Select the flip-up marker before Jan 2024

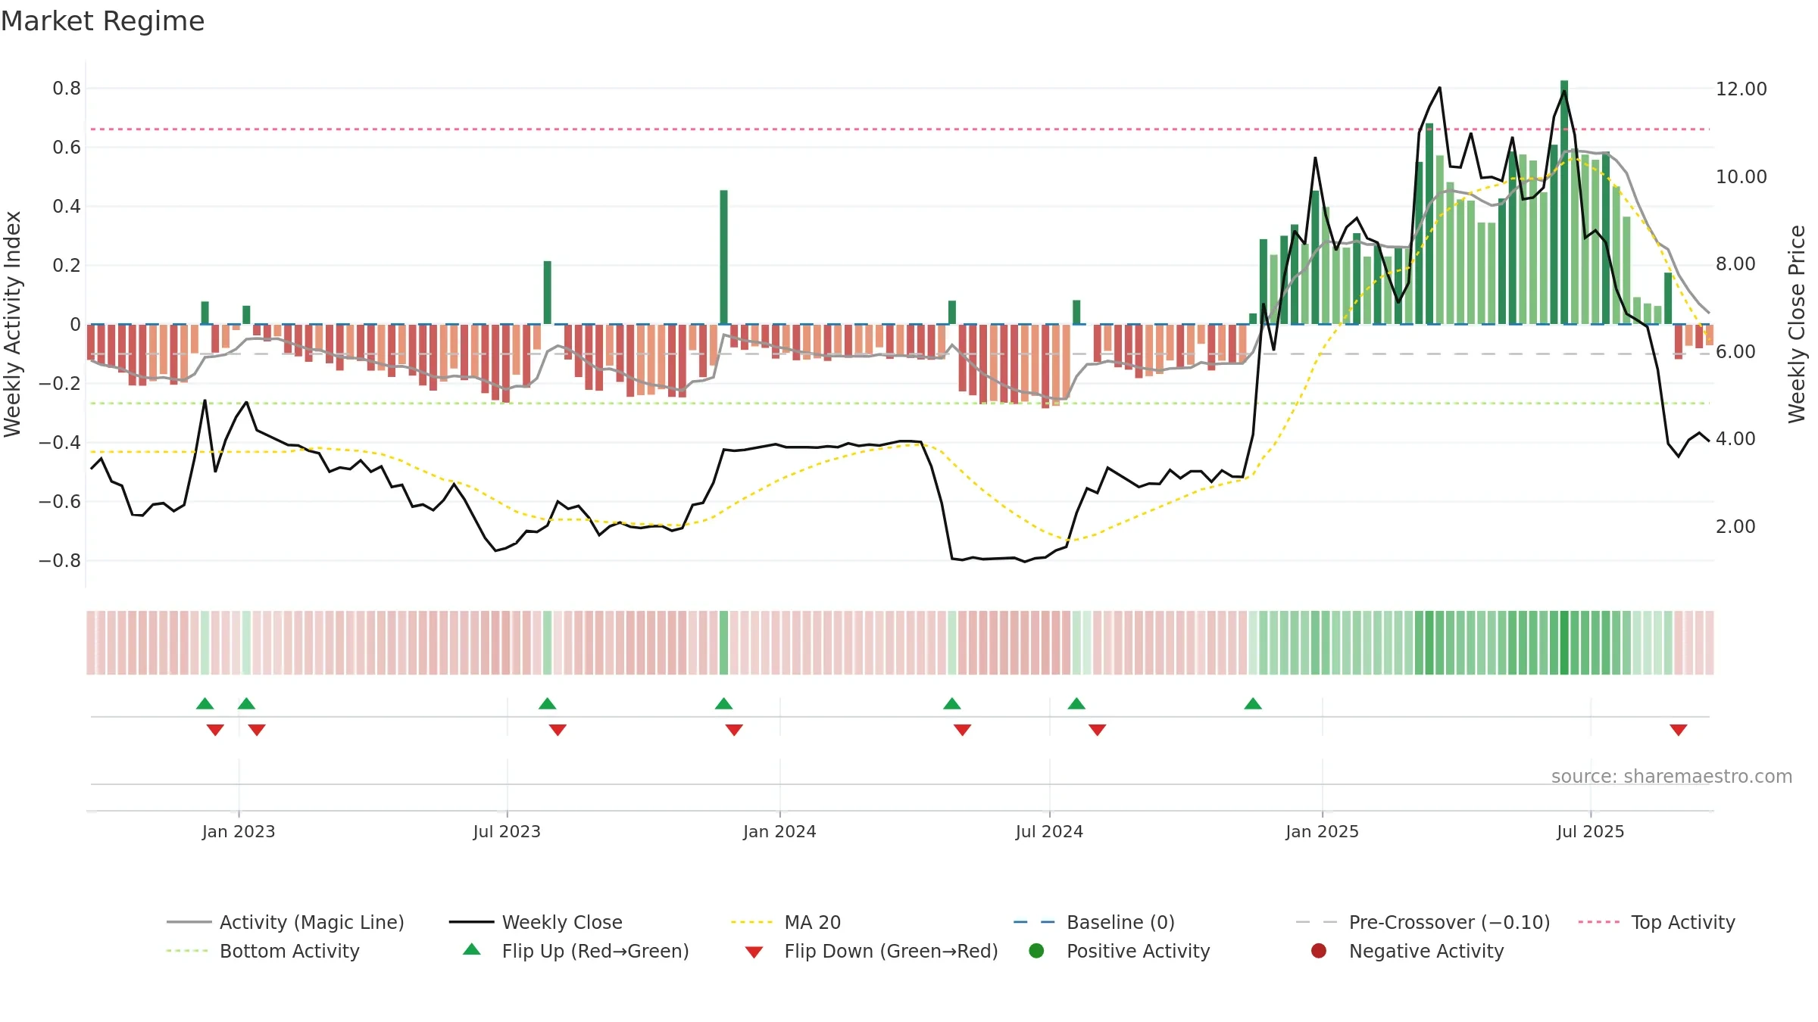(x=723, y=704)
